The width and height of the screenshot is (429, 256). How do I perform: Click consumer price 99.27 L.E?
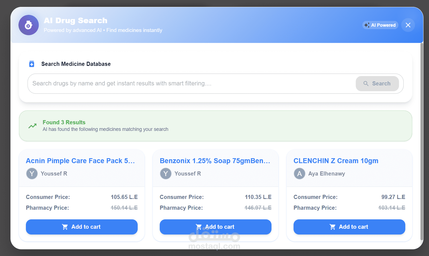coord(393,197)
